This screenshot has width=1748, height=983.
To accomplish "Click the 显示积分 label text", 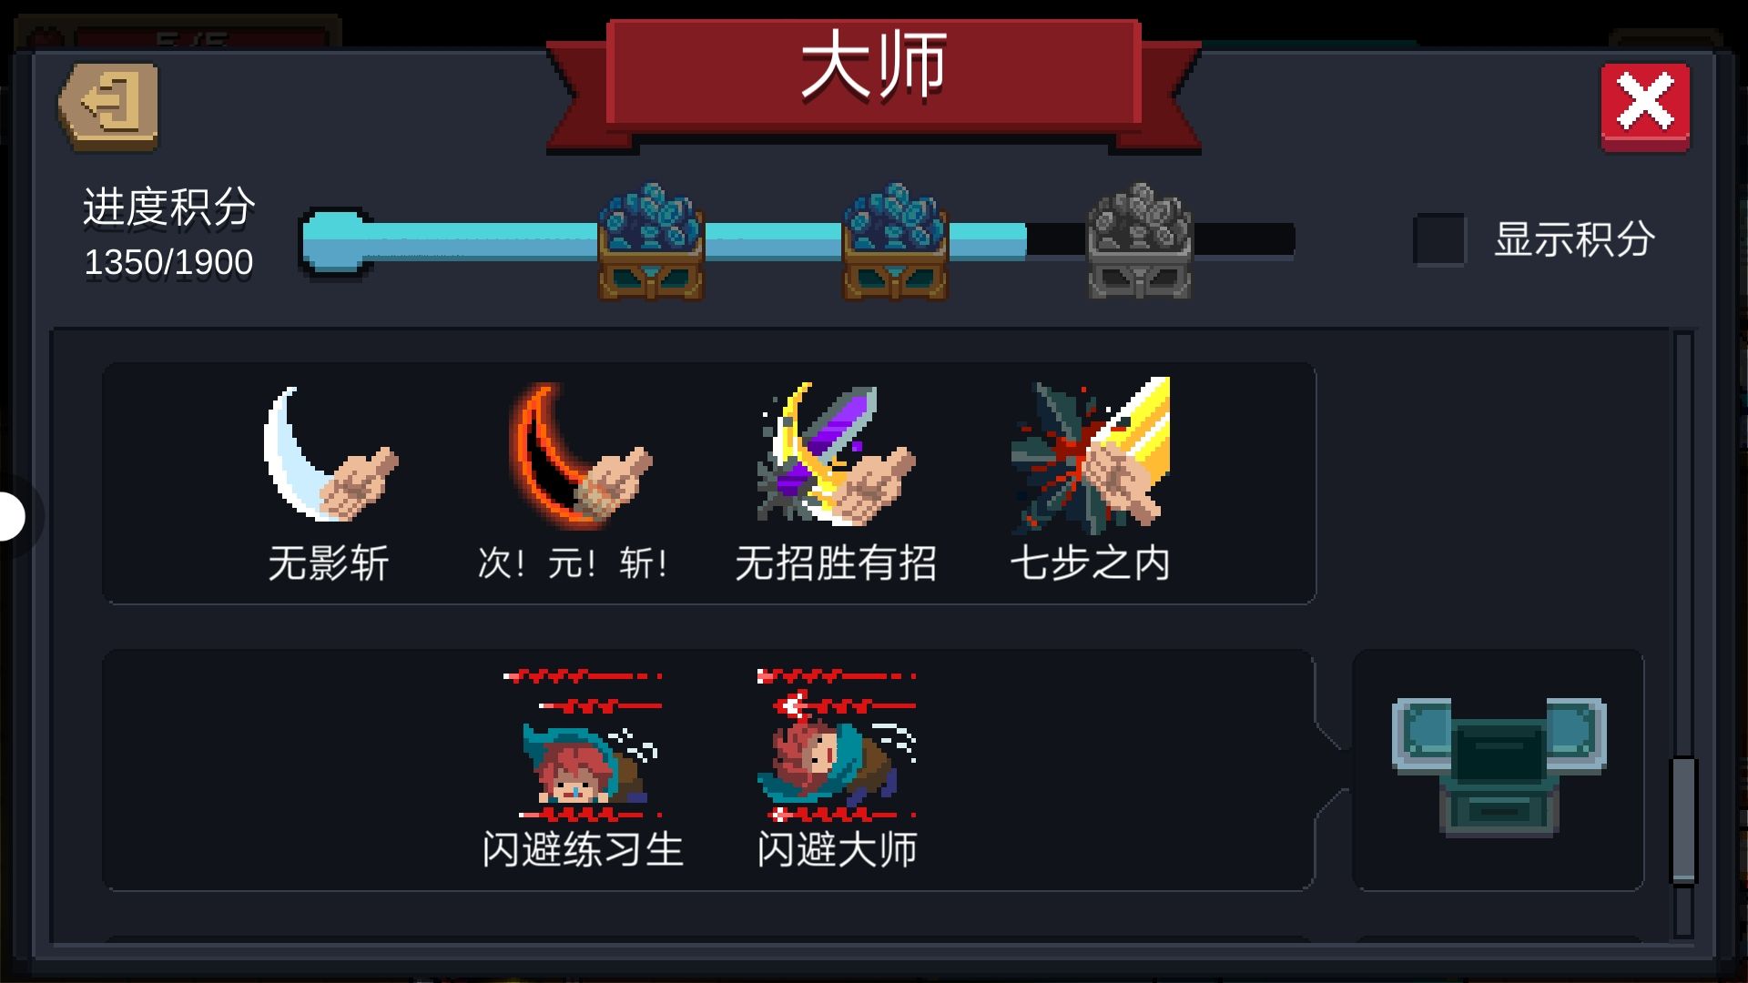I will coord(1574,239).
